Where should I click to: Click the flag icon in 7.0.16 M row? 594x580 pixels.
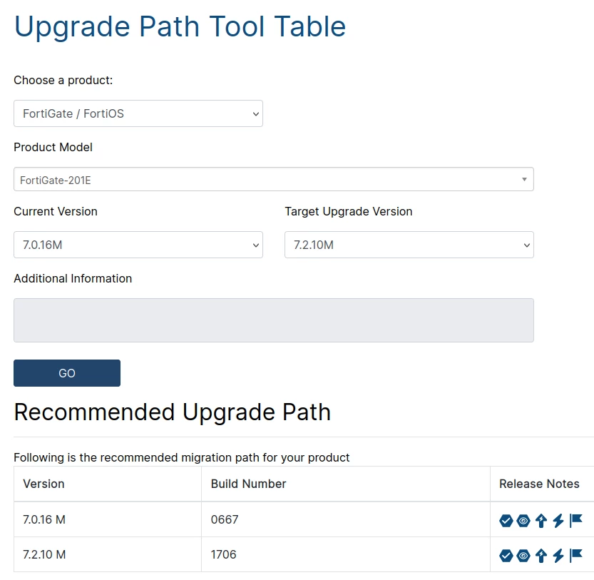coord(576,521)
